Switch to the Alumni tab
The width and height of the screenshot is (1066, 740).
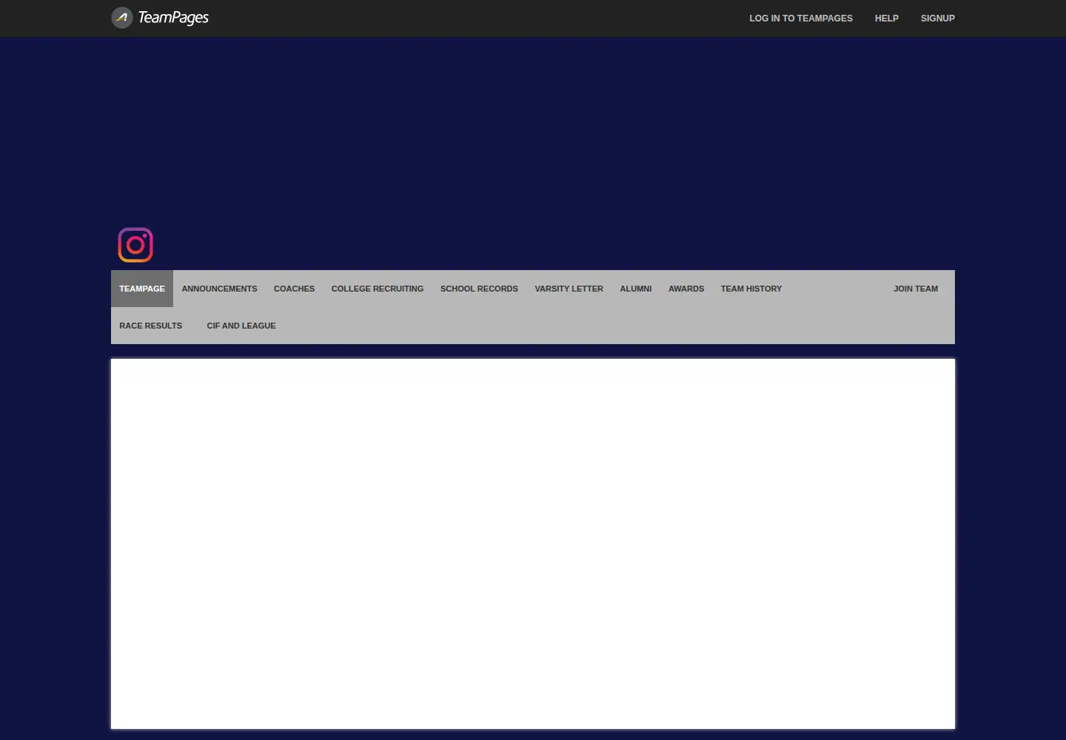(636, 289)
